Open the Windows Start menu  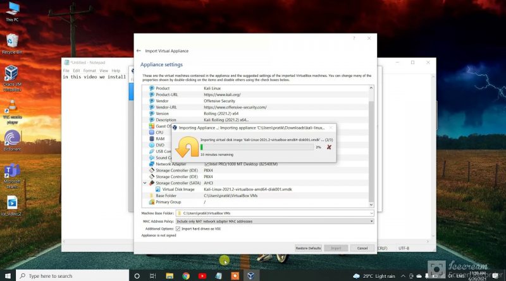(8, 276)
